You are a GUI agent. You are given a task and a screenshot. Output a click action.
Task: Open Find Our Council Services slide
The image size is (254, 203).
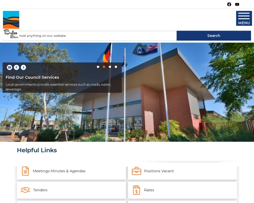[32, 77]
